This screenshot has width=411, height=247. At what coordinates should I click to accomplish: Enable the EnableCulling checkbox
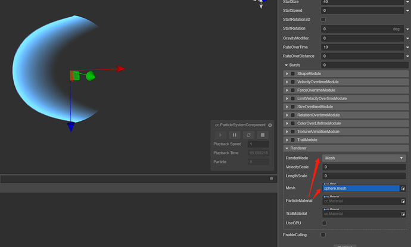[323, 235]
